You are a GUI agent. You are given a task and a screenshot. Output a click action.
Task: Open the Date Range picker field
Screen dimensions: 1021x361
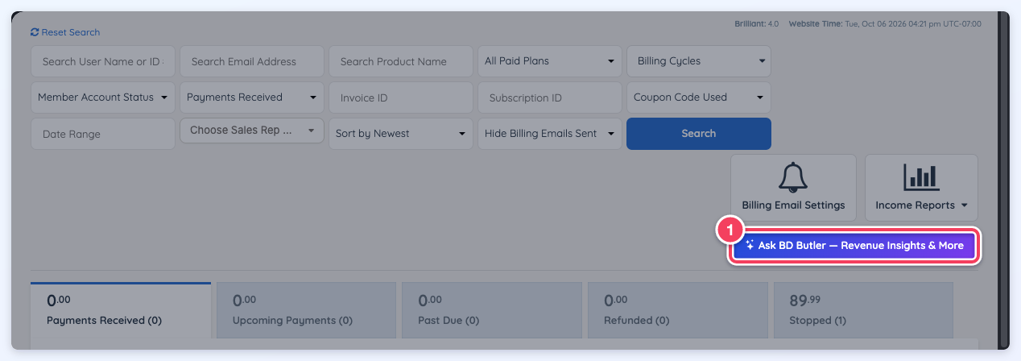tap(103, 134)
